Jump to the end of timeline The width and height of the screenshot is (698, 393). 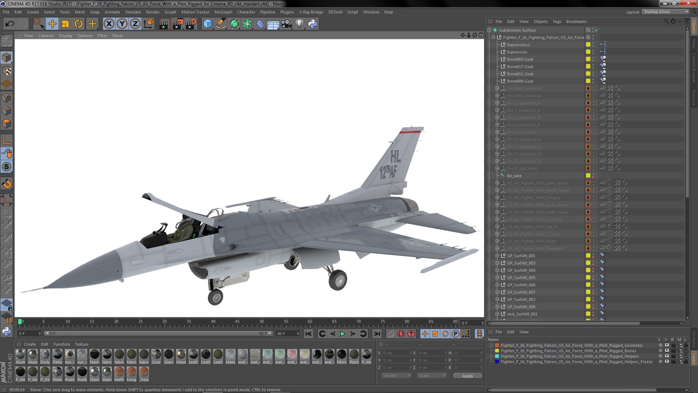coord(377,334)
